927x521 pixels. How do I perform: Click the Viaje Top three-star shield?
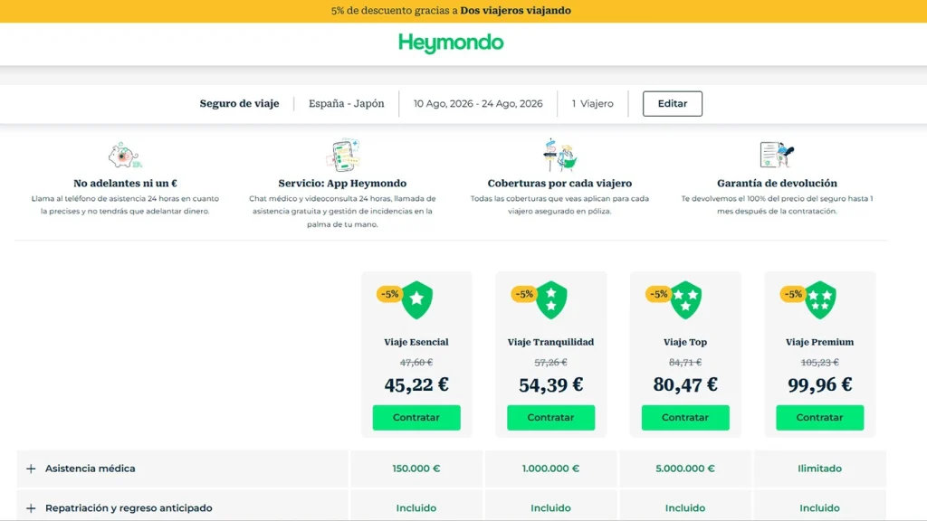pyautogui.click(x=686, y=300)
